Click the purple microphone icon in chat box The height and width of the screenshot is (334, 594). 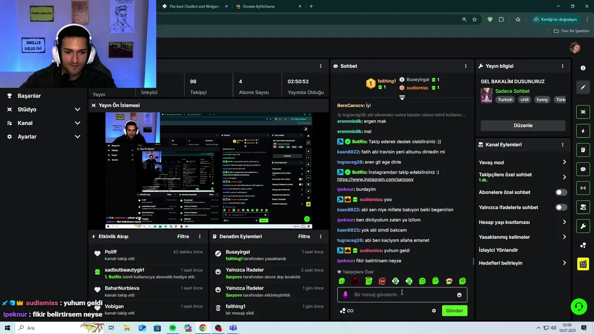coord(345,295)
